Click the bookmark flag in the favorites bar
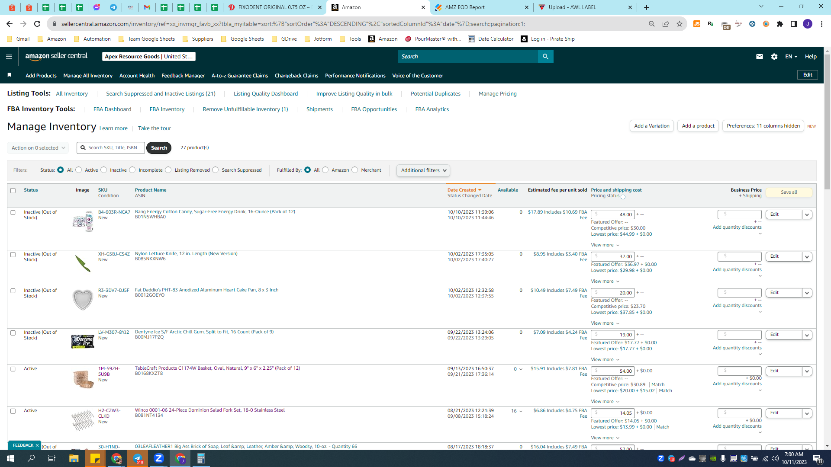Image resolution: width=831 pixels, height=467 pixels. click(10, 75)
